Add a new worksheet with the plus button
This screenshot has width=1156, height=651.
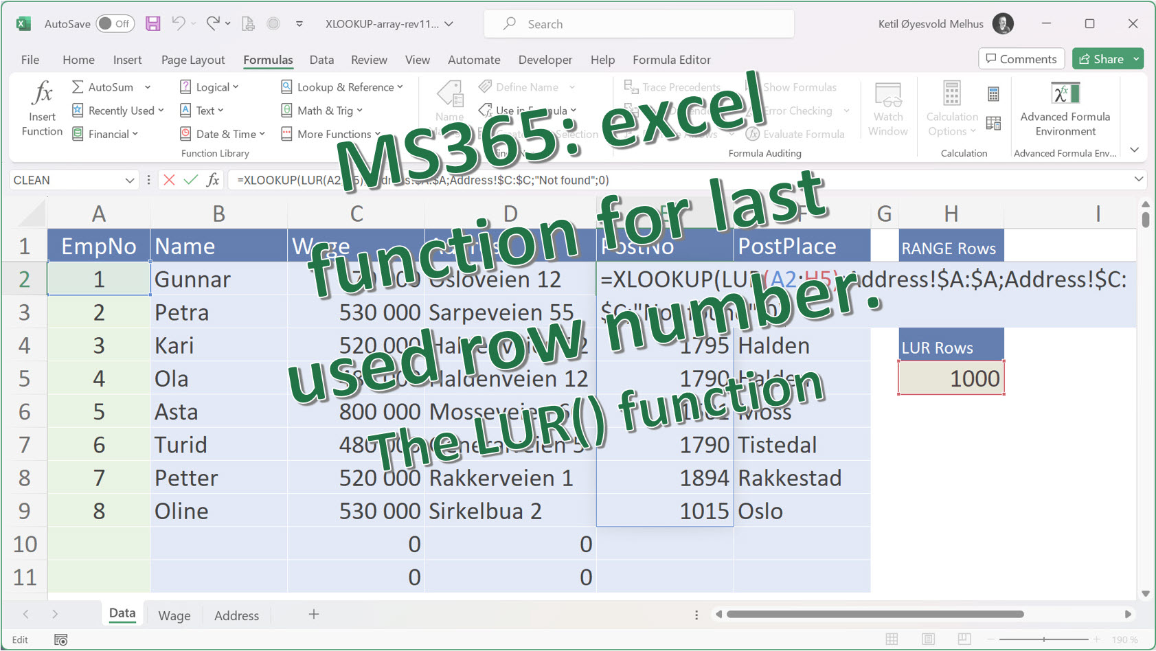tap(313, 614)
